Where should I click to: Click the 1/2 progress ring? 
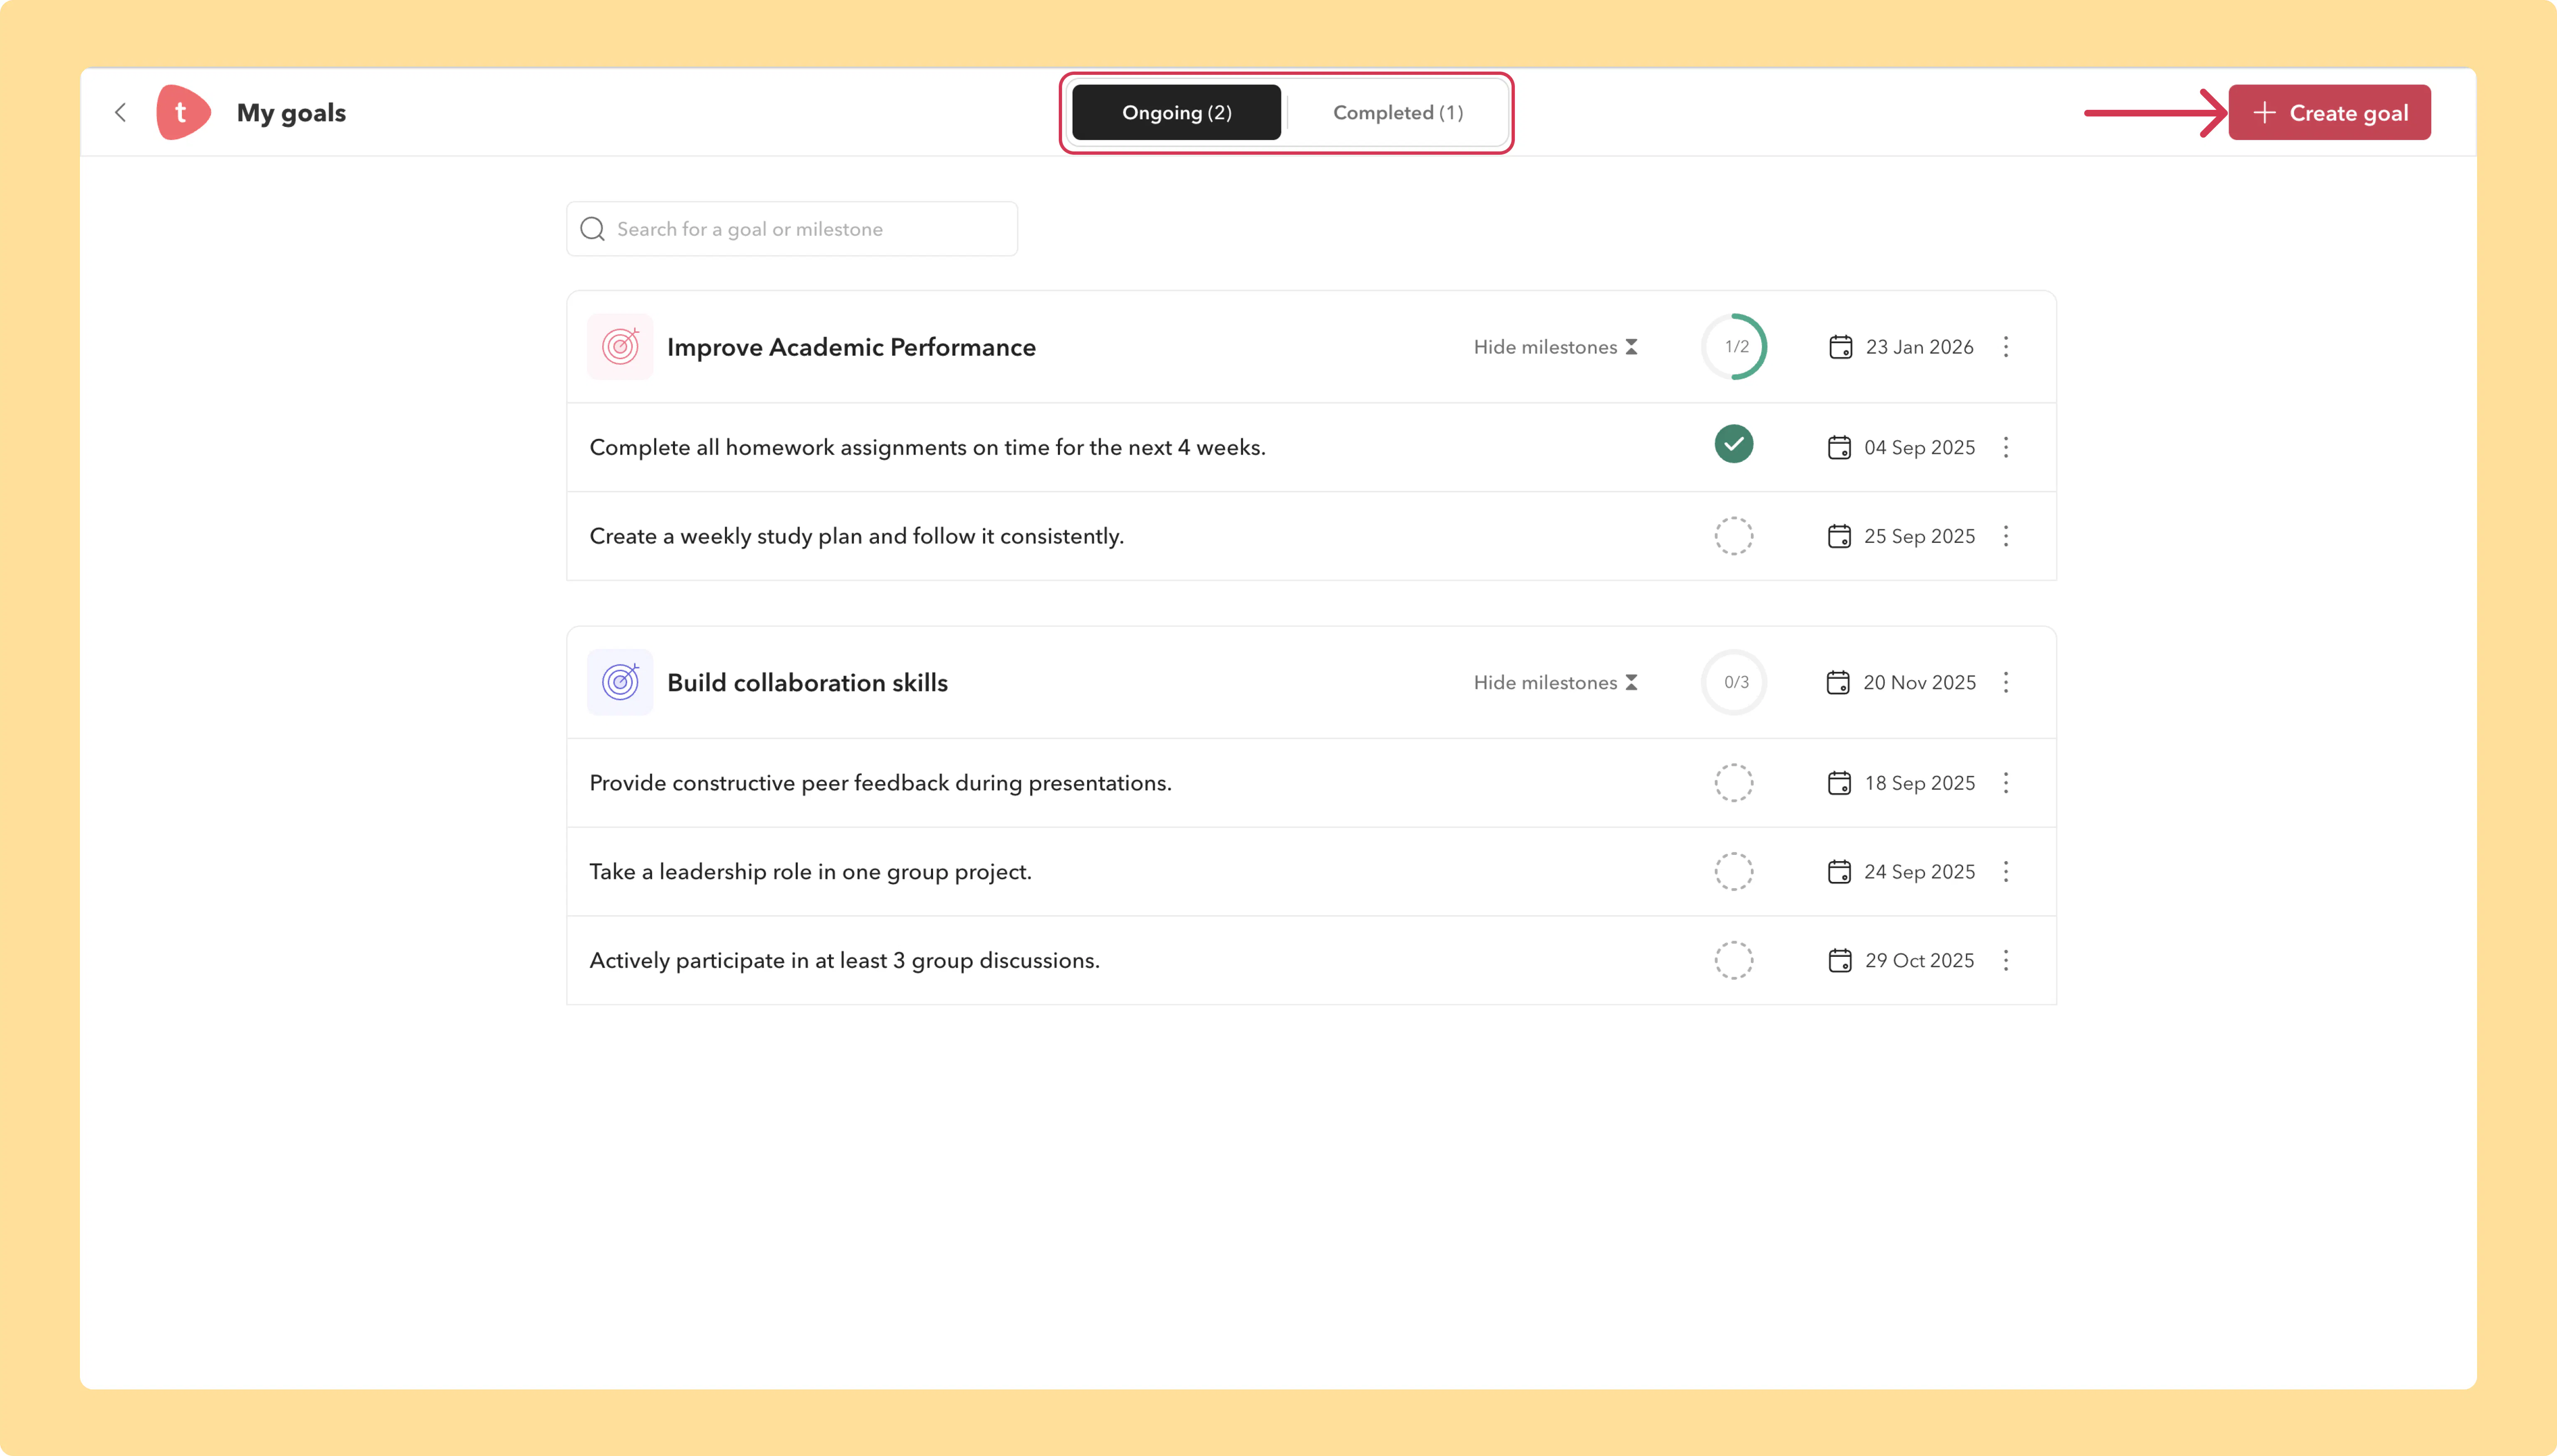pos(1735,347)
